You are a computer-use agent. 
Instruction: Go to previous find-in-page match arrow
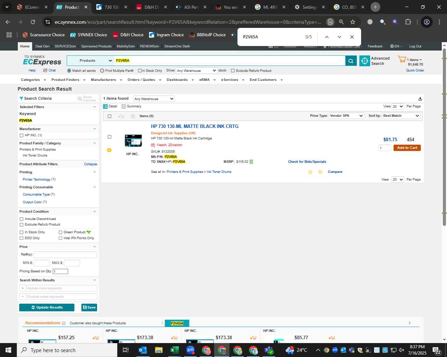click(x=327, y=37)
